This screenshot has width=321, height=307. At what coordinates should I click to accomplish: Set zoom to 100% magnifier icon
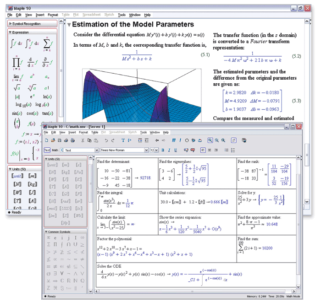pyautogui.click(x=210, y=140)
